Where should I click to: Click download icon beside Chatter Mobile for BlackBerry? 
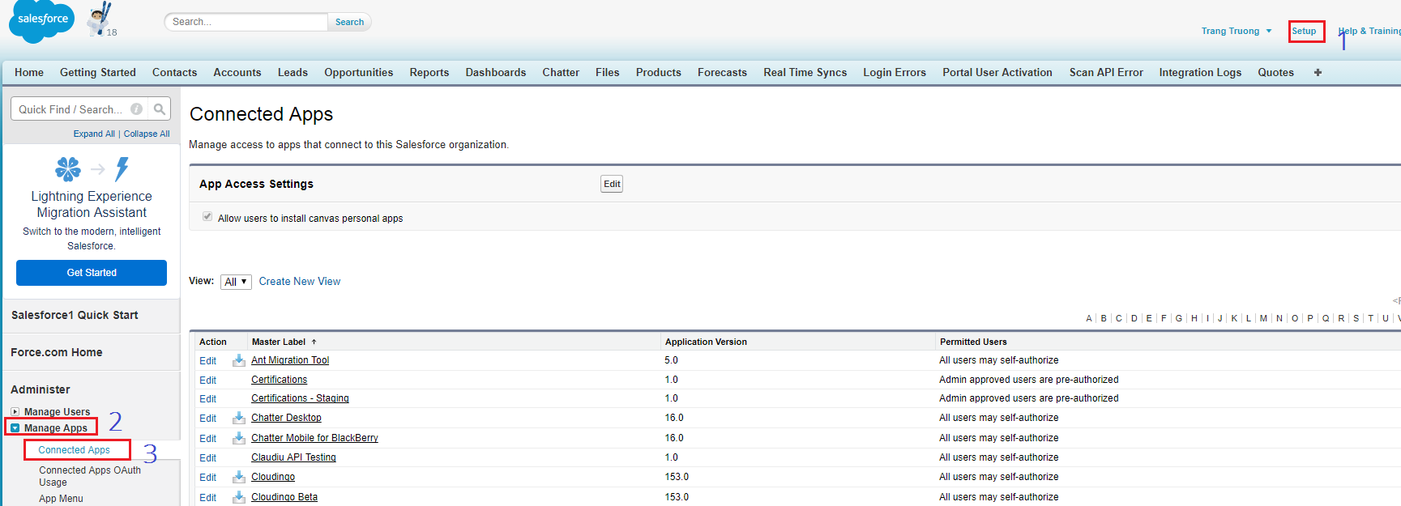click(x=239, y=438)
